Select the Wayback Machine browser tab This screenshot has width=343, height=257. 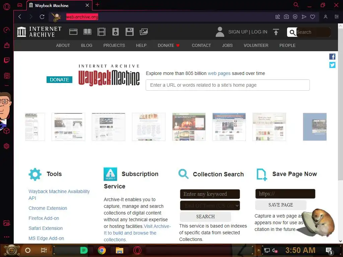tap(59, 5)
